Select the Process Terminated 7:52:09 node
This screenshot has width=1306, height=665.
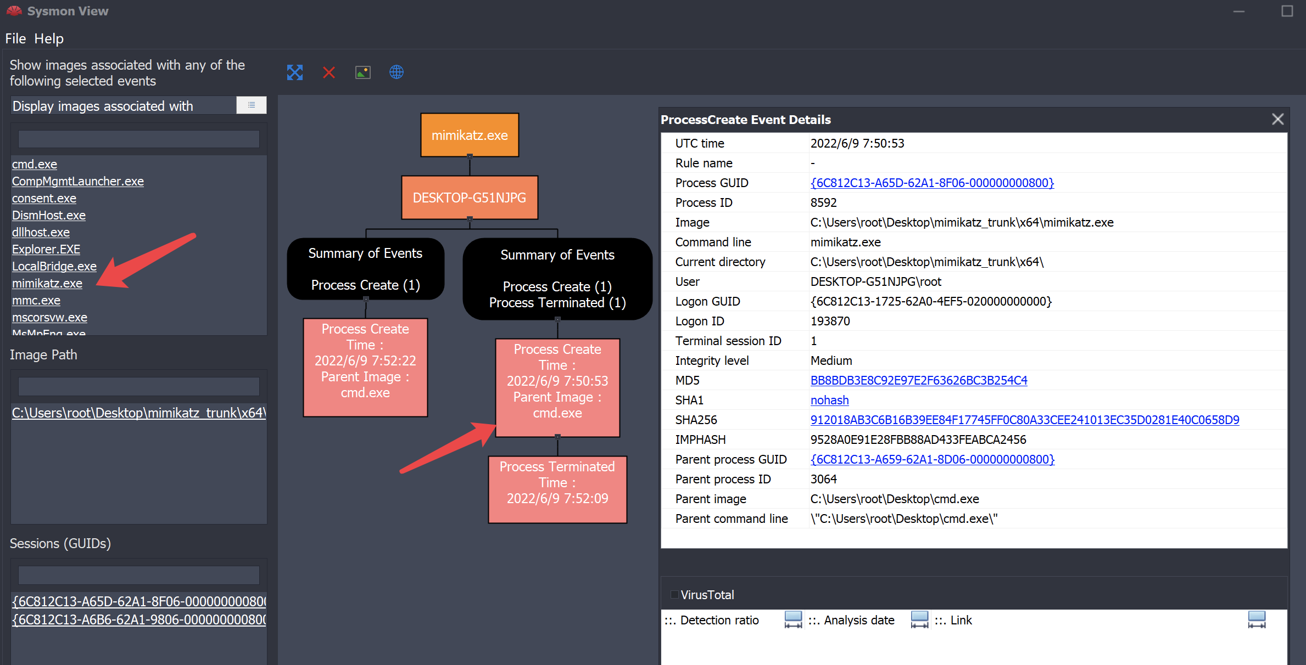click(x=557, y=489)
